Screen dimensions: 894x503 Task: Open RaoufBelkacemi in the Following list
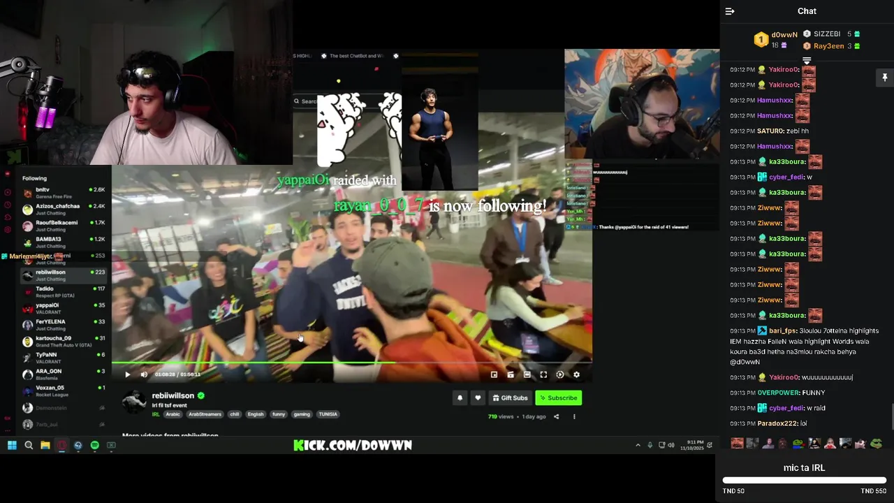(63, 226)
